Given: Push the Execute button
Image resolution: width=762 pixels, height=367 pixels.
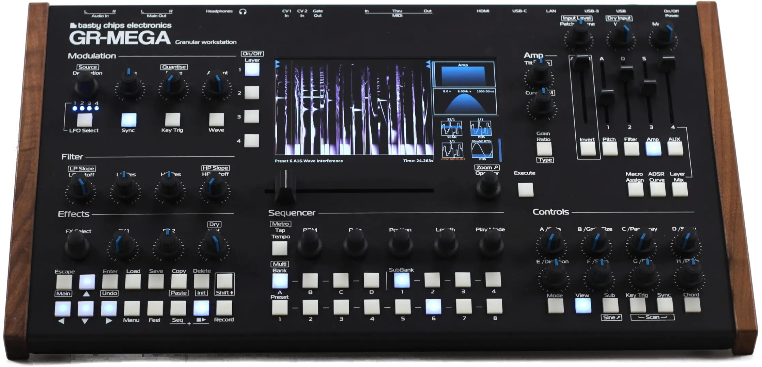Looking at the screenshot, I should [x=526, y=190].
